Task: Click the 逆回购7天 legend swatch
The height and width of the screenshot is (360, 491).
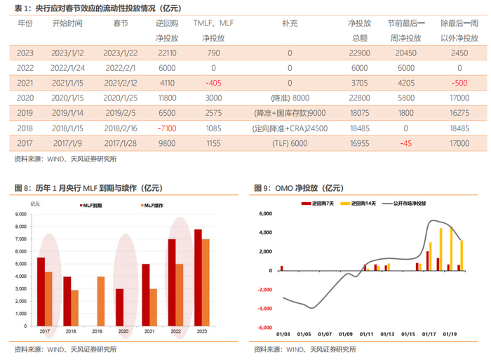Action: pyautogui.click(x=306, y=204)
